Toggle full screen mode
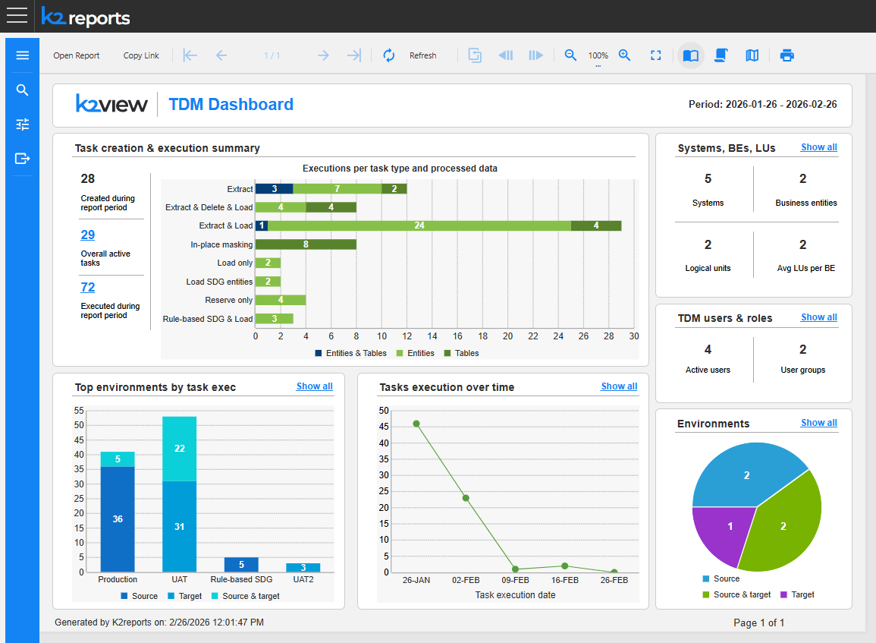Screen dimensions: 876x643 tap(656, 55)
